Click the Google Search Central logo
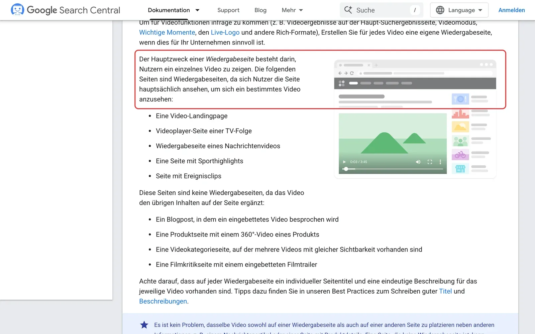Image resolution: width=535 pixels, height=334 pixels. [x=66, y=10]
